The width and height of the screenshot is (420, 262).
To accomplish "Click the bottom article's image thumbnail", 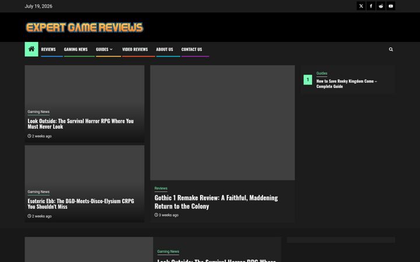I will [x=89, y=249].
